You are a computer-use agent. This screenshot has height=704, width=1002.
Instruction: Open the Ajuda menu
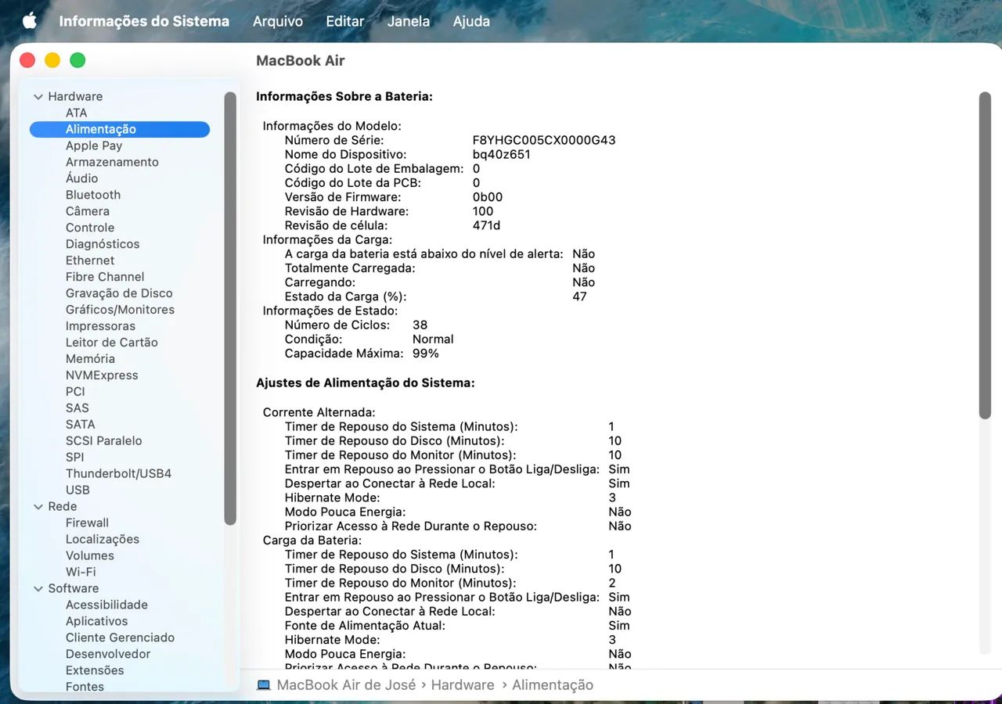471,21
